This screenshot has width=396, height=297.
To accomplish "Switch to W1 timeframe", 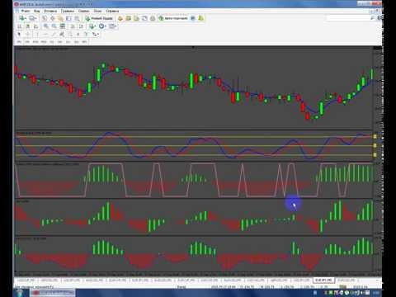I will point(77,42).
